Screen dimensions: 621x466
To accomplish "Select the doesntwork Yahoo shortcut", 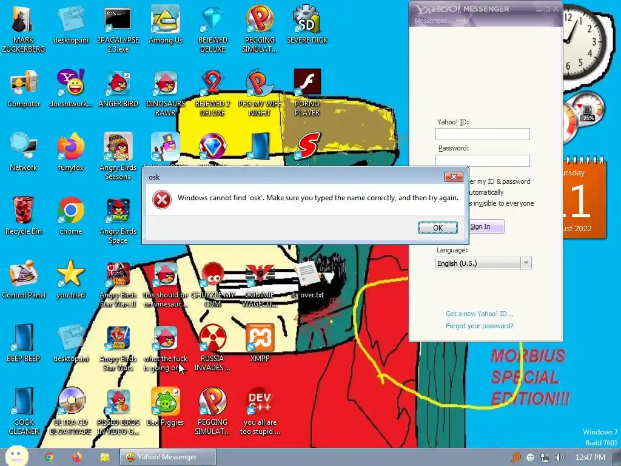I will (x=70, y=89).
